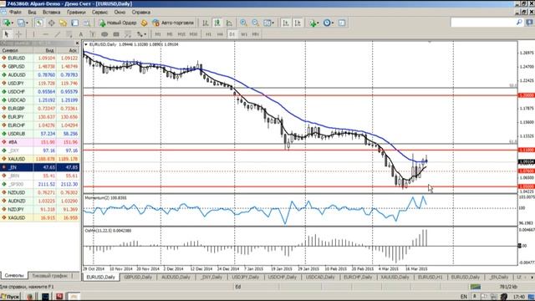
Task: Select XAUUSD row in Market Watch
Action: point(40,159)
